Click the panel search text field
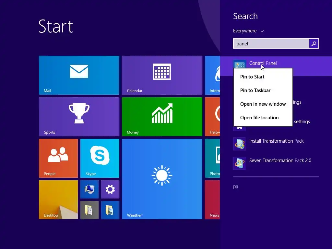This screenshot has height=249, width=332. point(271,44)
